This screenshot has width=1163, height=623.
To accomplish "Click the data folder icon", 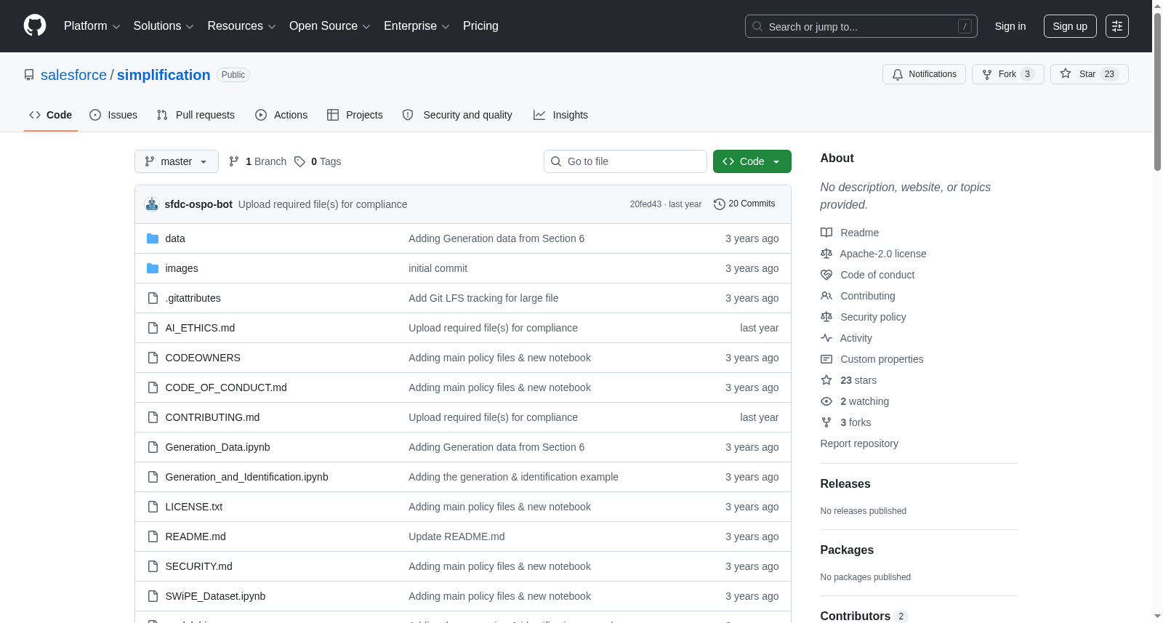I will [153, 238].
